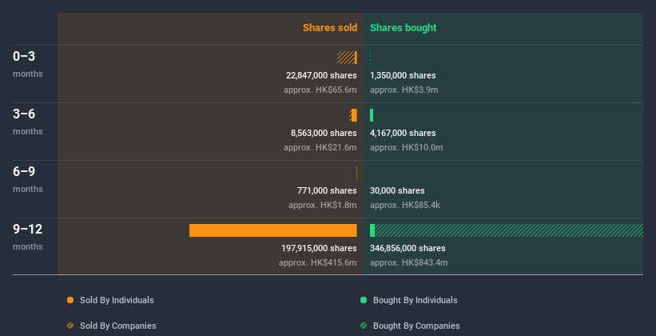
Task: Select the Sold By Companies legend label
Action: [x=118, y=326]
